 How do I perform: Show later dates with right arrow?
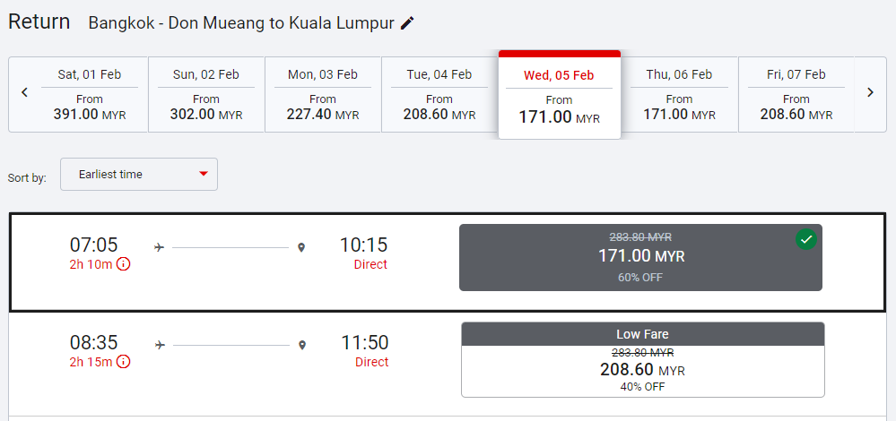point(870,92)
